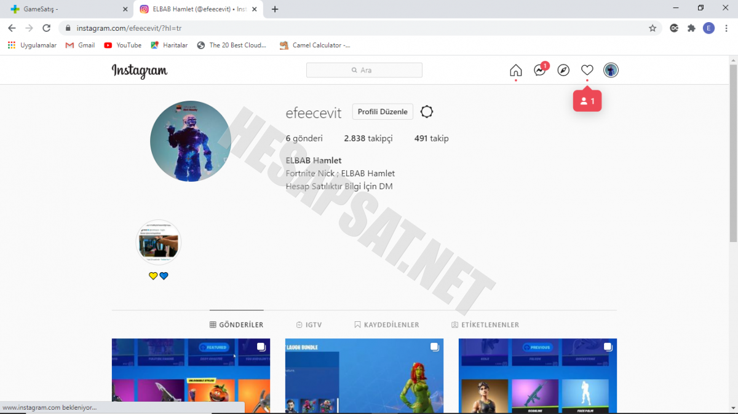Open a new browser tab
This screenshot has width=738, height=414.
pyautogui.click(x=275, y=9)
